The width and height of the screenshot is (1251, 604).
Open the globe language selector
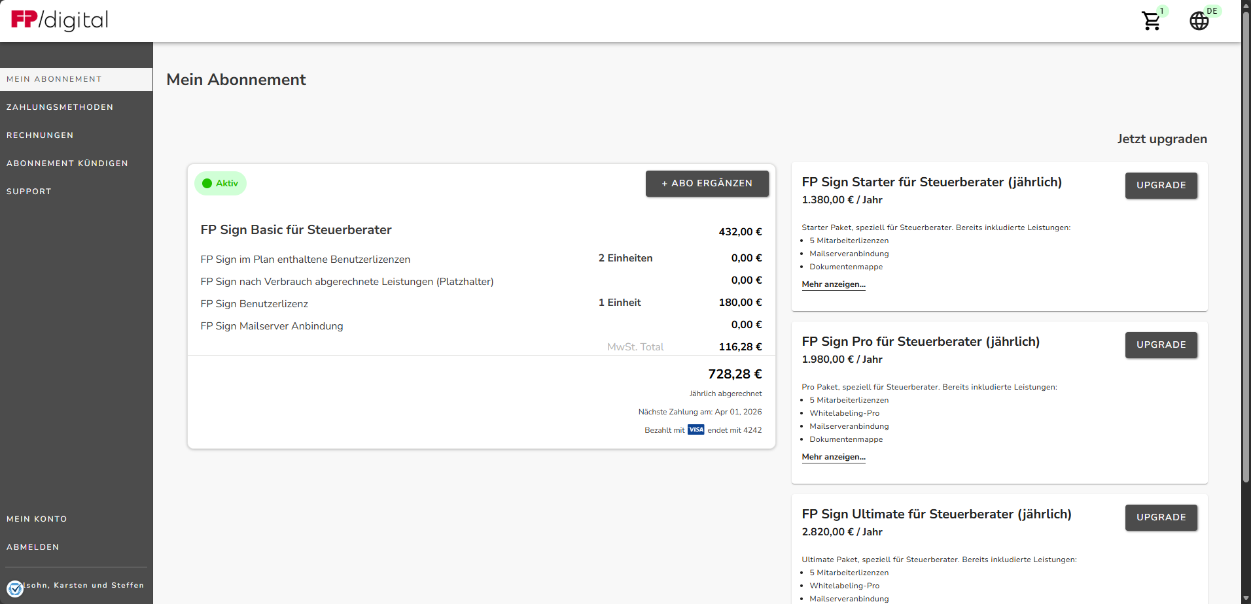1199,21
